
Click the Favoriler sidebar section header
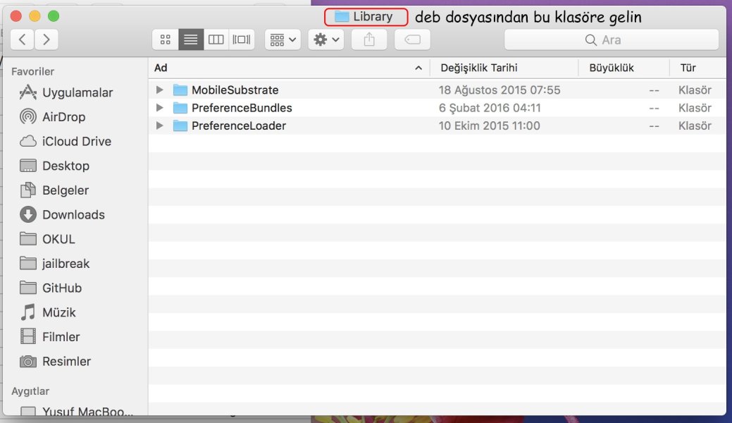(32, 71)
